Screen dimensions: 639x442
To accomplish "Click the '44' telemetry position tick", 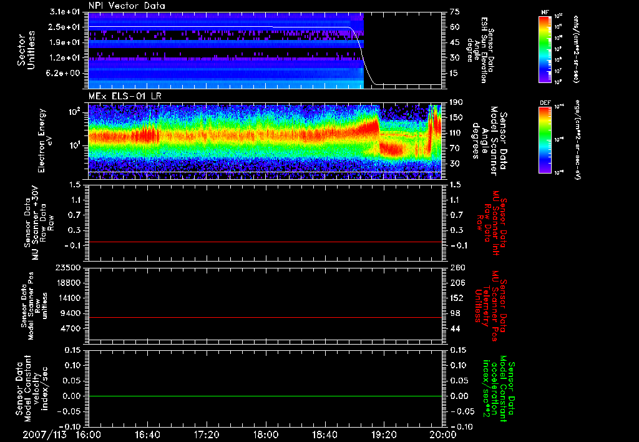I will pos(455,328).
